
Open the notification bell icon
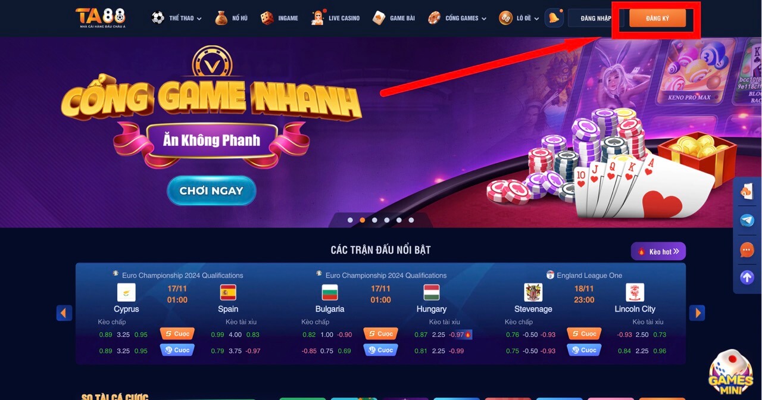coord(554,18)
